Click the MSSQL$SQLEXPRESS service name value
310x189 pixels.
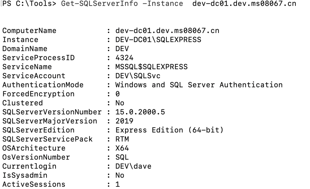pos(152,67)
